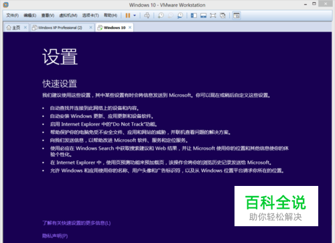335x243 pixels.
Task: Take a snapshot of this virtual machine
Action: [x=161, y=15]
